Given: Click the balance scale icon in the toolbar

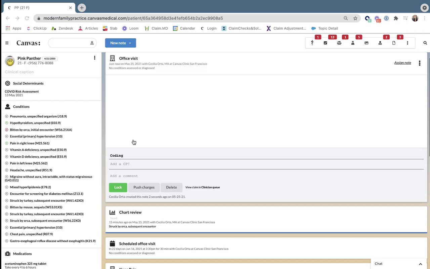Looking at the screenshot, I should point(339,43).
